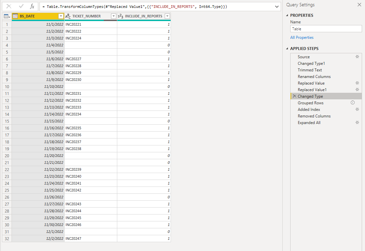Select row number 32
365x251 pixels.
pos(7,239)
